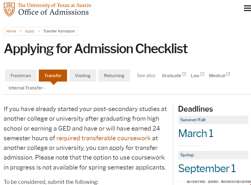The image size is (251, 185).
Task: Click the external link icon beside Graduate
Action: click(184, 74)
